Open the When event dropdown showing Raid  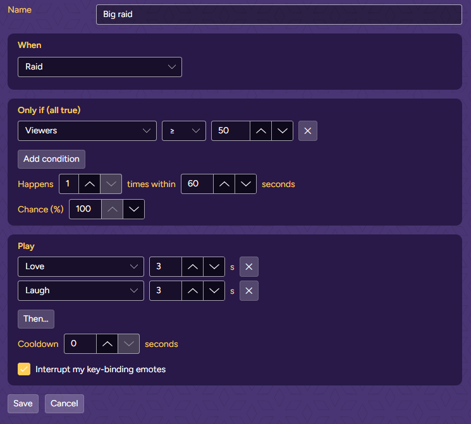(x=100, y=66)
